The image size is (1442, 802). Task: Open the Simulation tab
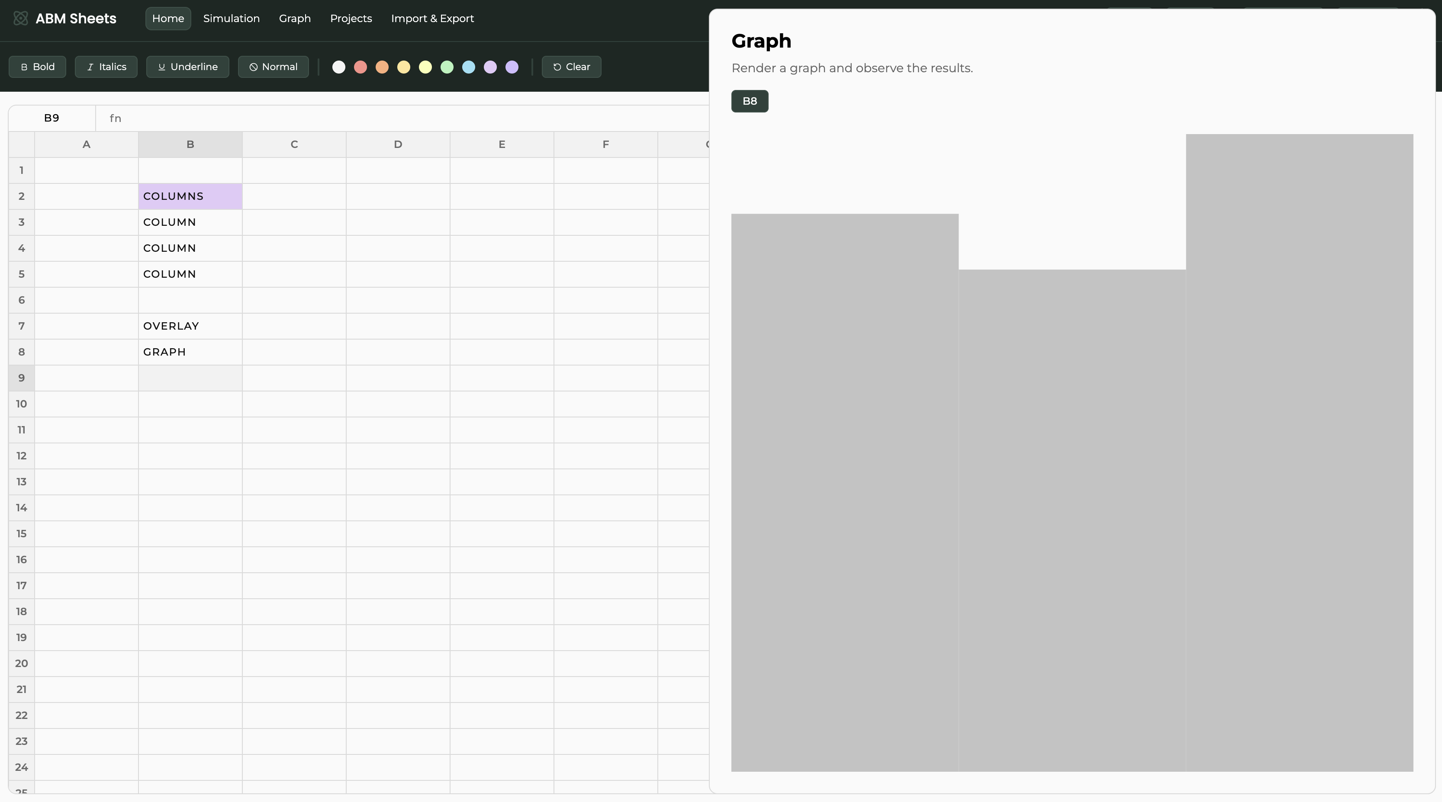(x=231, y=19)
